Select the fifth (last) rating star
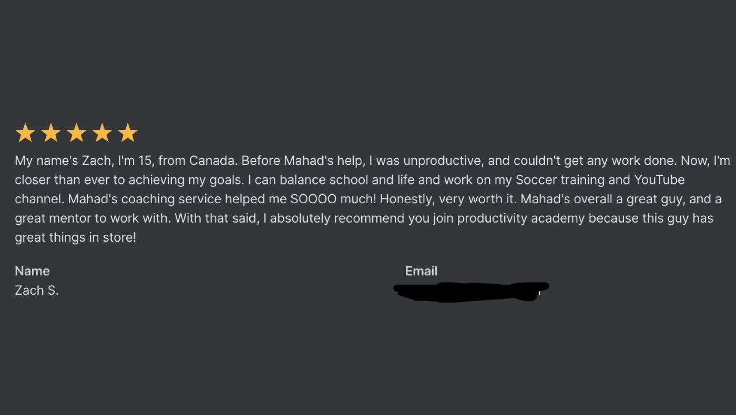This screenshot has height=415, width=736. 128,133
